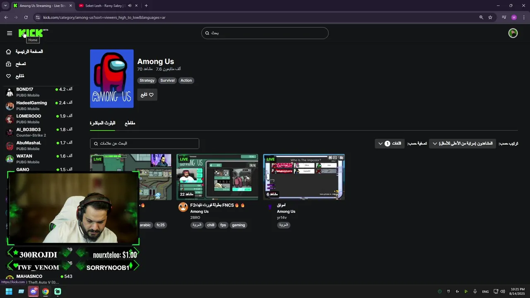Image resolution: width=530 pixels, height=298 pixels.
Task: Click the arabic tag on the first stream
Action: tap(145, 225)
